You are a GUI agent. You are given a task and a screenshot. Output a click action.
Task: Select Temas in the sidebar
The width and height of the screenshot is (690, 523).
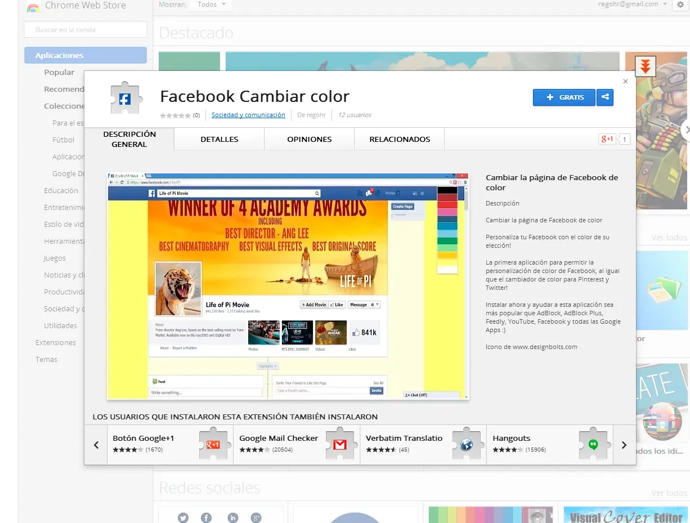click(46, 359)
